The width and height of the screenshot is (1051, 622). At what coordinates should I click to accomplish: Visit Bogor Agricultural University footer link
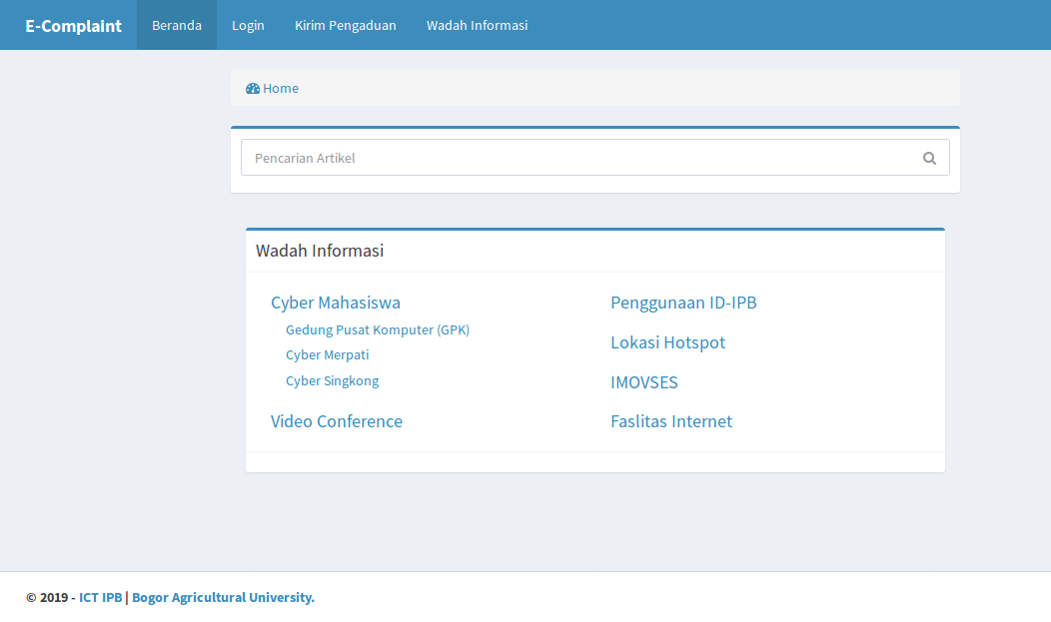[223, 598]
